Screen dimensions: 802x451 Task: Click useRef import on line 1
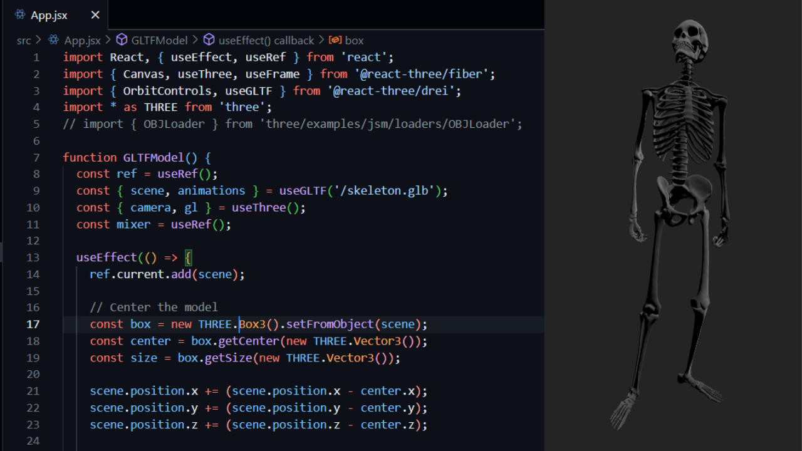(266, 57)
